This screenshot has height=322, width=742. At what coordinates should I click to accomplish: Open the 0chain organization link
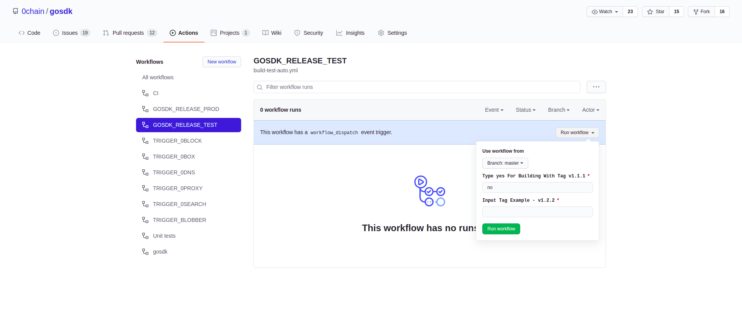(33, 11)
